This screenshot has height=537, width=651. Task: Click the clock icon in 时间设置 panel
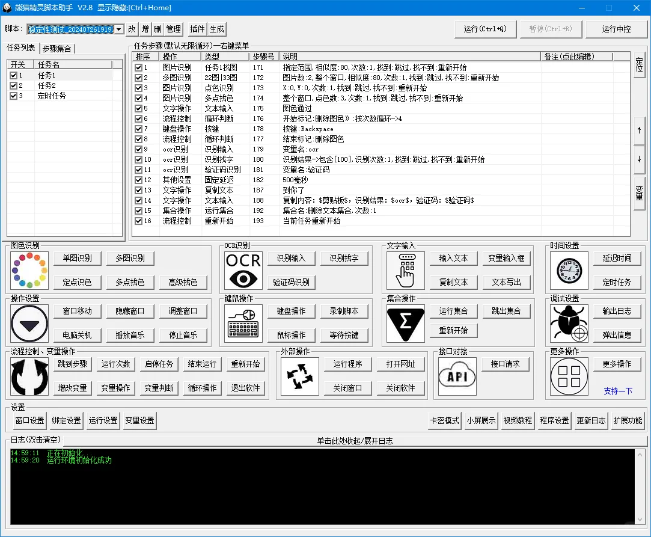click(x=568, y=271)
